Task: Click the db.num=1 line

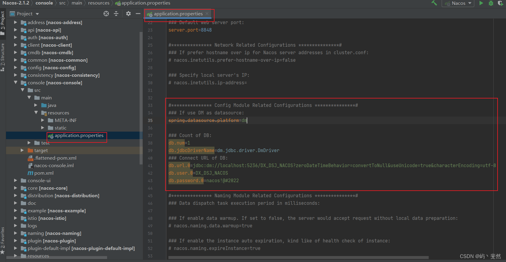Action: (179, 143)
